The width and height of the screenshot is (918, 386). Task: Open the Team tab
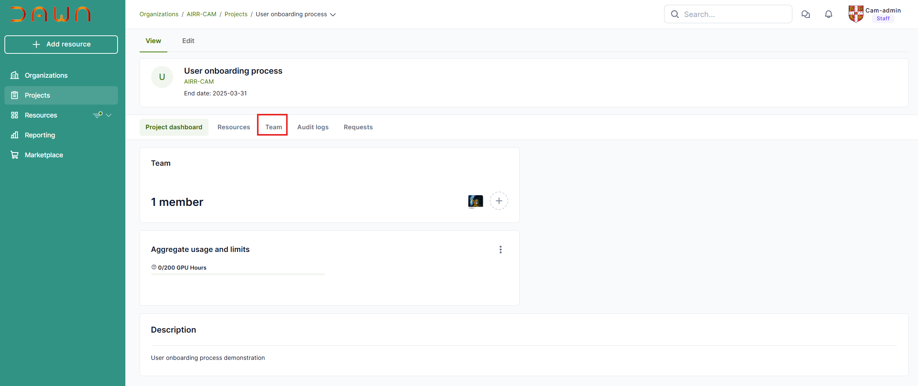(x=273, y=127)
